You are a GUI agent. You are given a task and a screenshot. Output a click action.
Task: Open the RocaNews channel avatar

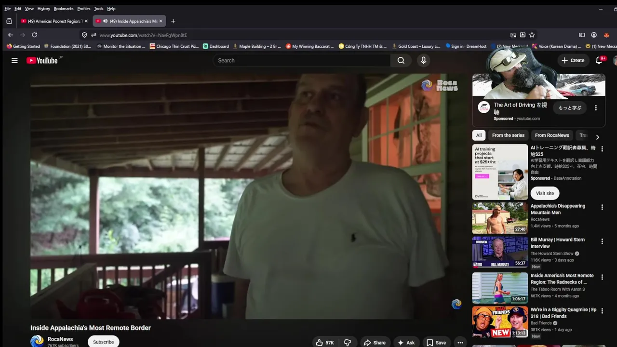click(37, 341)
